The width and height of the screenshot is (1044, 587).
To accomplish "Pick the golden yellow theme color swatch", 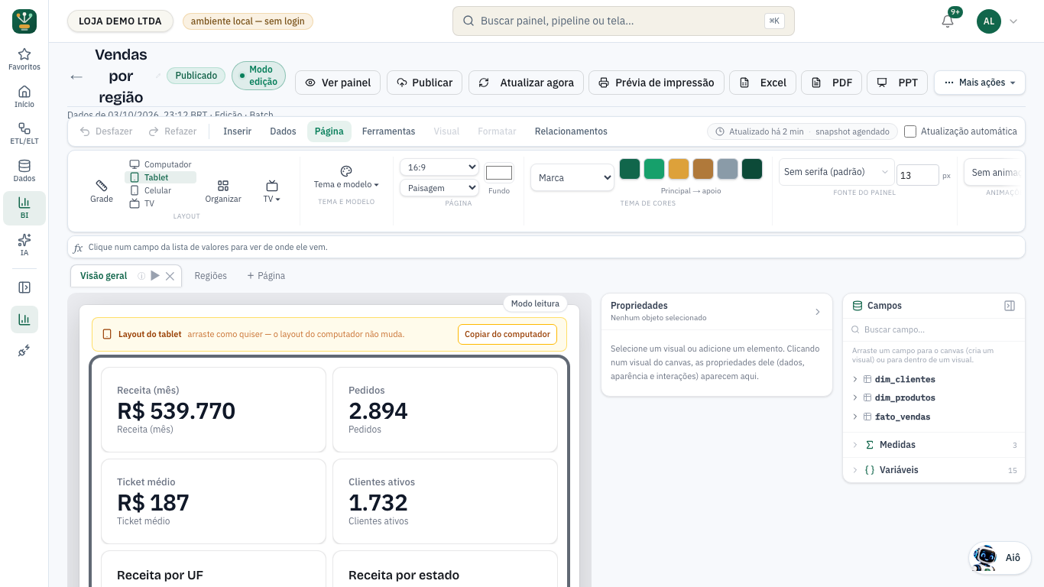I will (x=679, y=169).
